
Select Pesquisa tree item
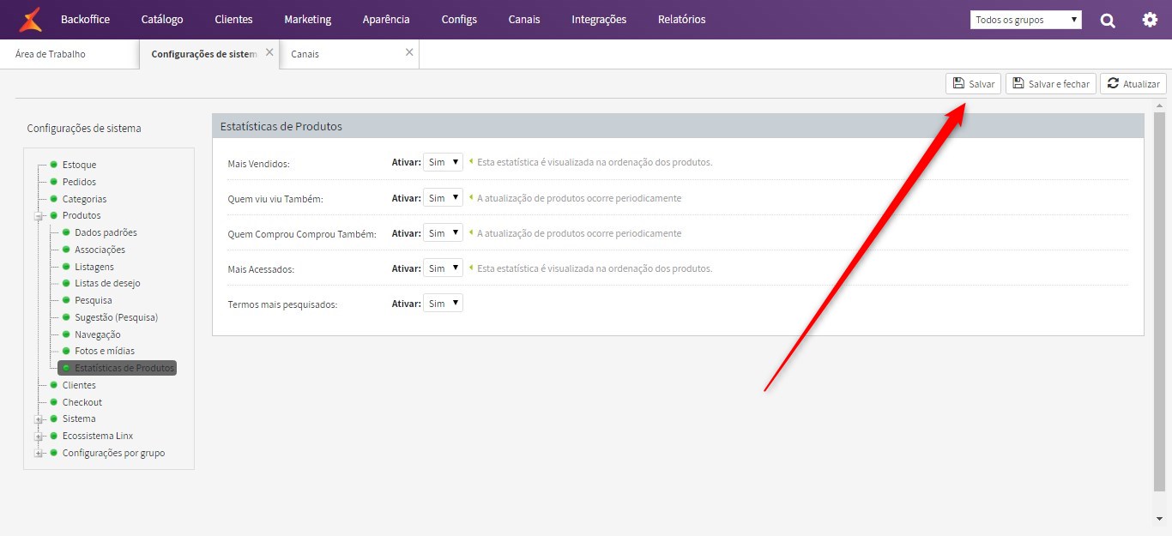tap(94, 300)
